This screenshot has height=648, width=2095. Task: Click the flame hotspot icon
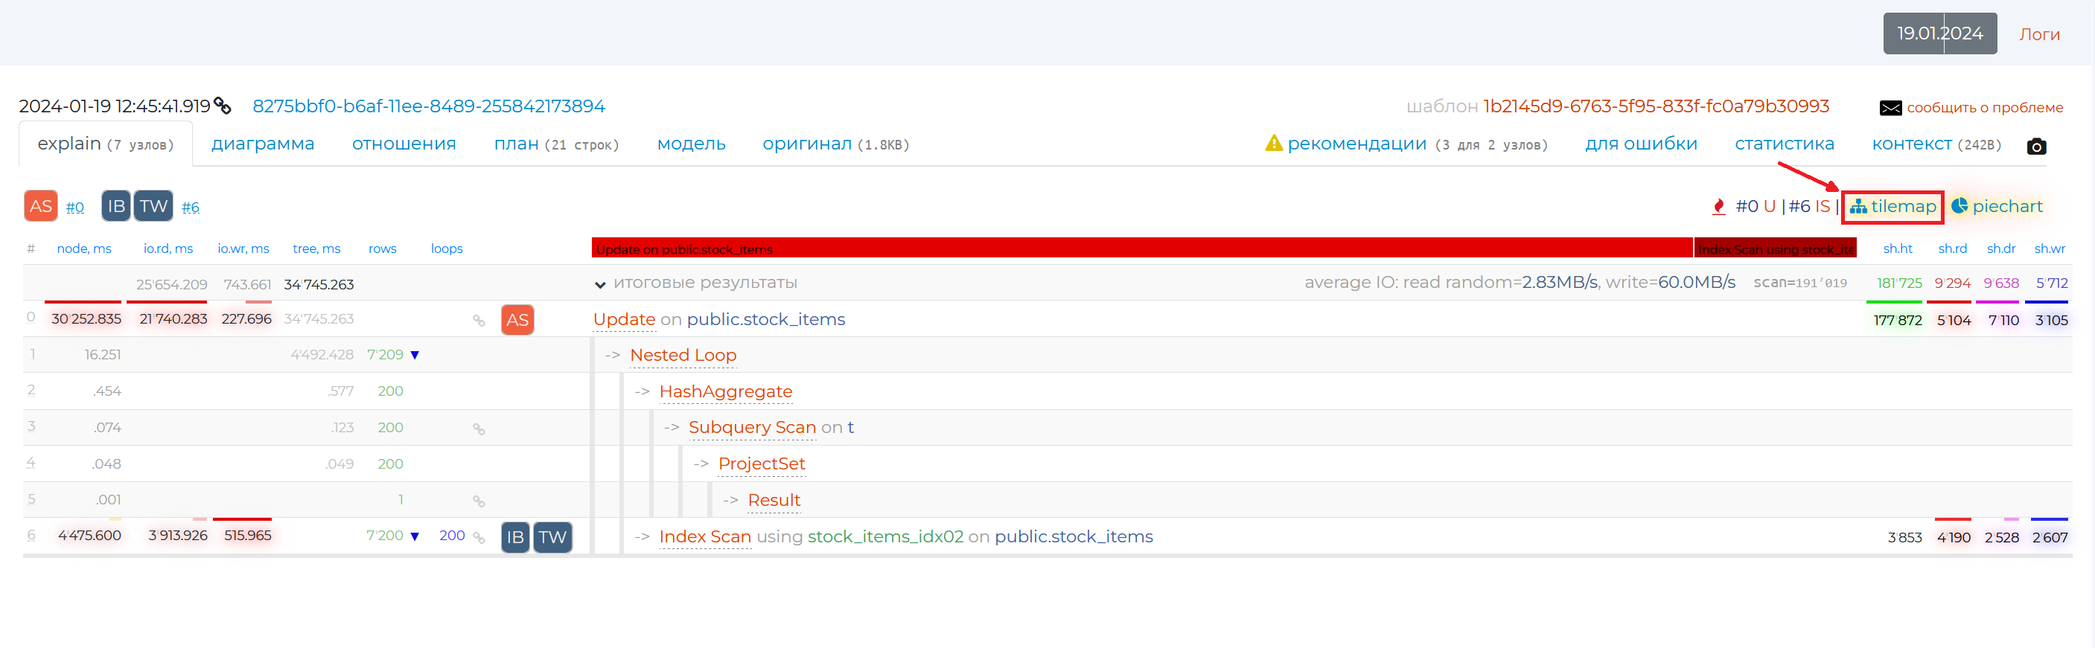[x=1718, y=208]
